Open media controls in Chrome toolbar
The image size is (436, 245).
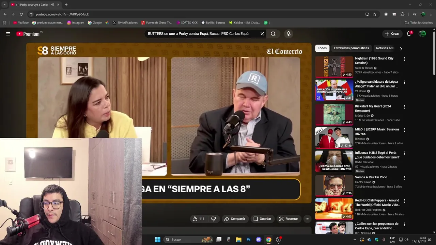[415, 14]
